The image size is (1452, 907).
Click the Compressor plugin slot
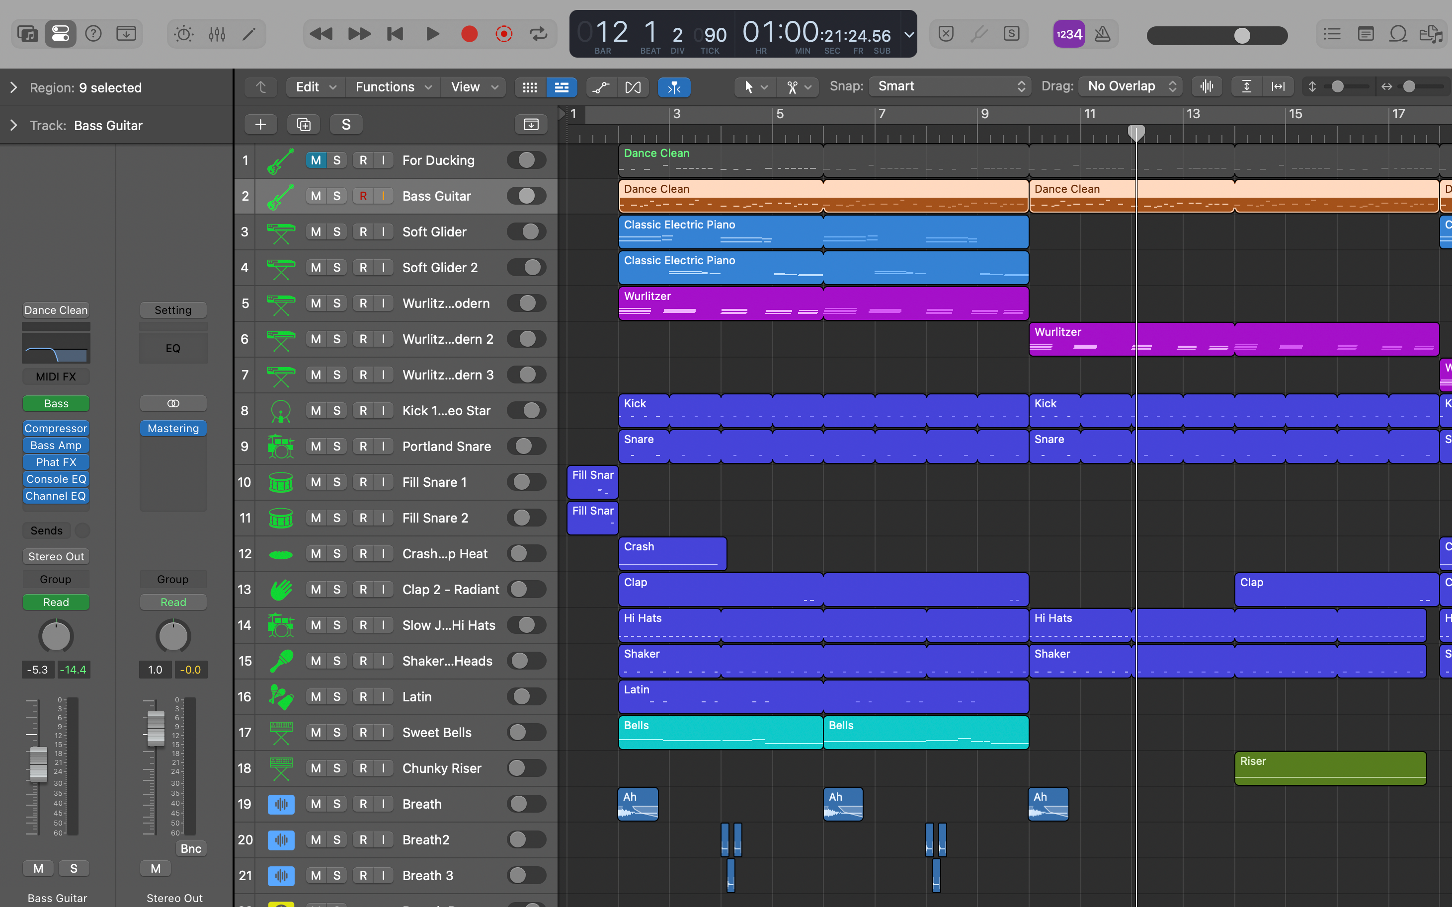(x=56, y=428)
